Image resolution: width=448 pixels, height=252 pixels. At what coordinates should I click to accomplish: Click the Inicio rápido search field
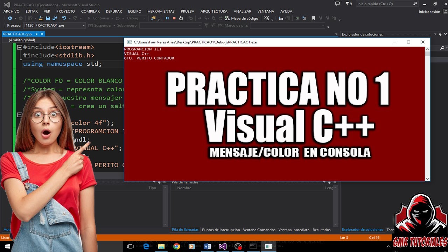384,3
